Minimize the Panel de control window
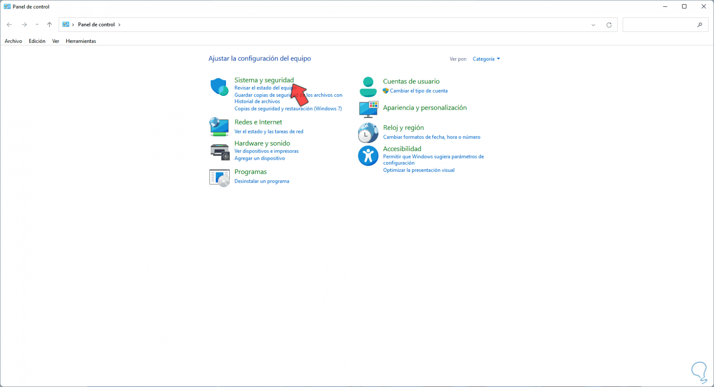714x387 pixels. point(665,6)
